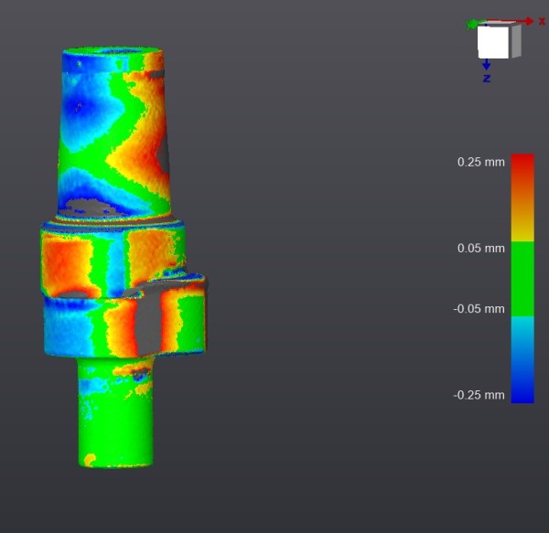Screen dimensions: 549x533
Task: Click the green Y axis marker
Action: 472,24
